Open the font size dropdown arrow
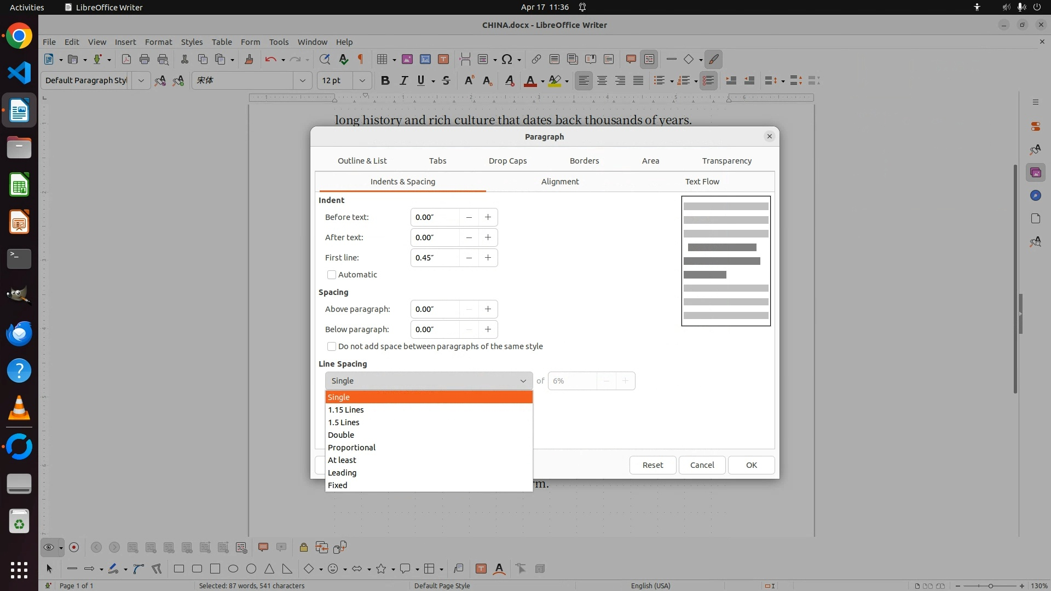Image resolution: width=1051 pixels, height=591 pixels. 362,81
